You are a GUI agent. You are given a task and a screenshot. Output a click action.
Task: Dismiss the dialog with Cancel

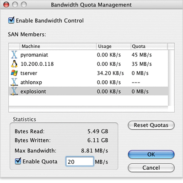click(x=151, y=168)
